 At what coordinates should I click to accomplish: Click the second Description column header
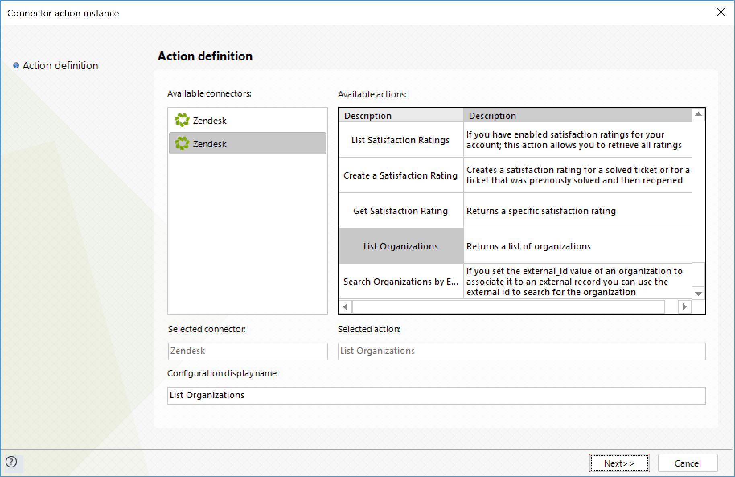[x=577, y=116]
